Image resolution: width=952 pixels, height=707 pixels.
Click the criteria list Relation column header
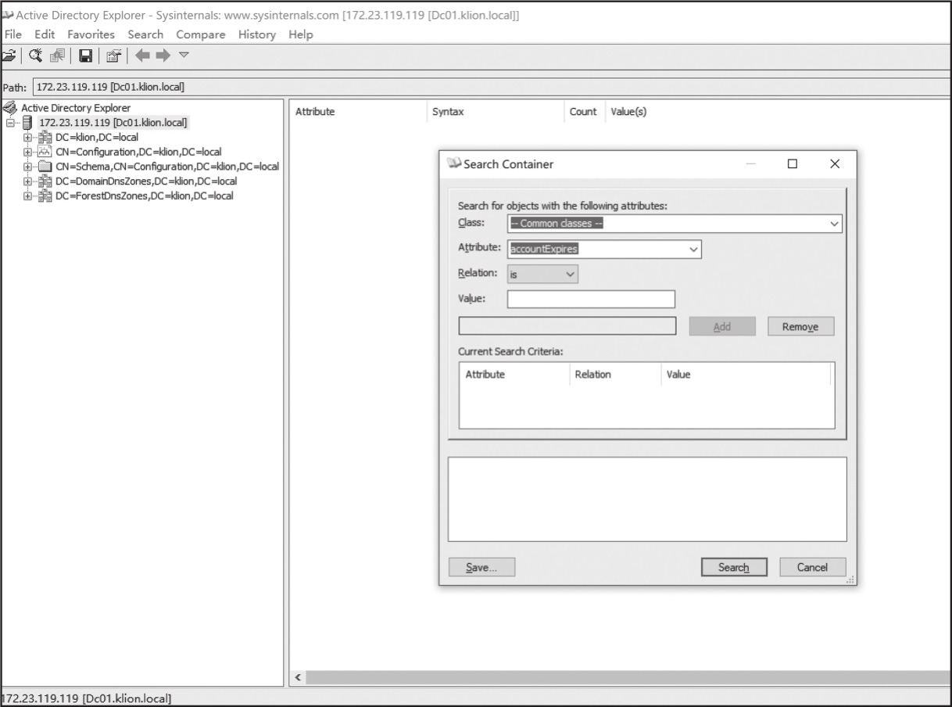(x=615, y=375)
